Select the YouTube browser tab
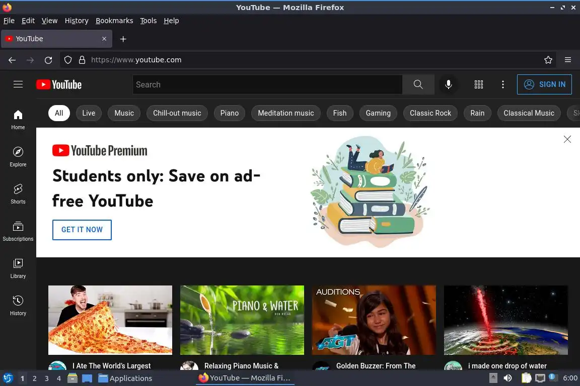Screen dimensions: 580x386 [56, 39]
